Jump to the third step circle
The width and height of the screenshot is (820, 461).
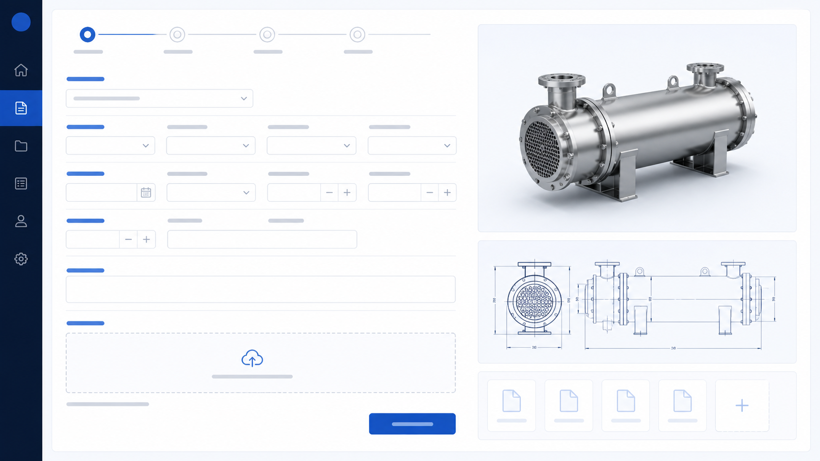267,34
